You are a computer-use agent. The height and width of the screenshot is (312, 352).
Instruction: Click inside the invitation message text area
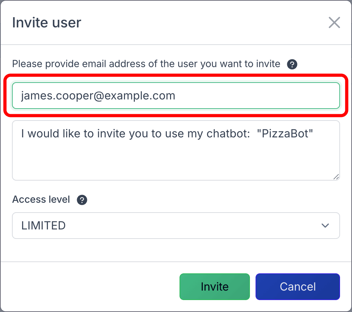pos(176,155)
